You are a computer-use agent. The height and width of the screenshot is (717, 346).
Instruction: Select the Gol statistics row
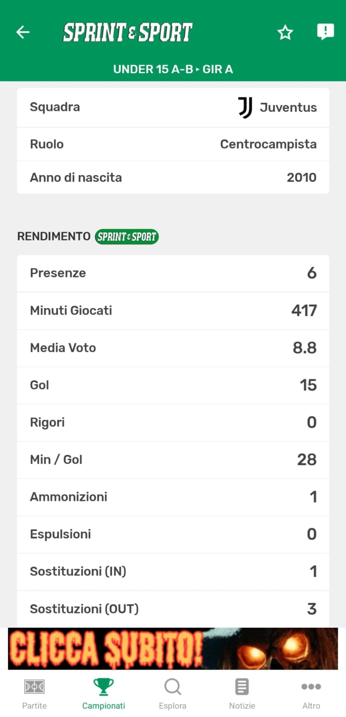pyautogui.click(x=173, y=385)
